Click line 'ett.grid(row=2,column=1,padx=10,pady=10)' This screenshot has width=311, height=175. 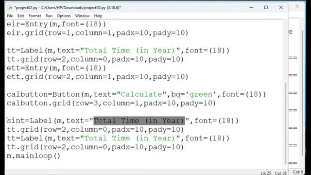click(97, 77)
